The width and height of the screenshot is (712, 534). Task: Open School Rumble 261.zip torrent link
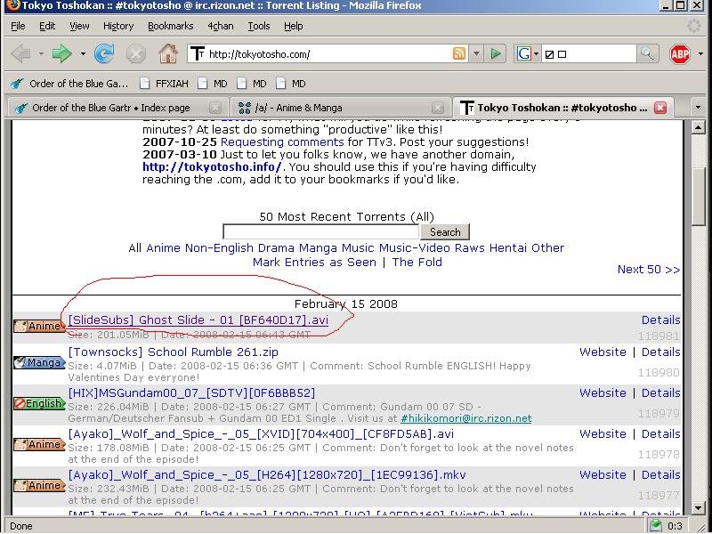click(173, 352)
